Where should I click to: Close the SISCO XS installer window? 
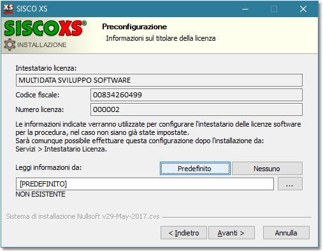pyautogui.click(x=303, y=9)
